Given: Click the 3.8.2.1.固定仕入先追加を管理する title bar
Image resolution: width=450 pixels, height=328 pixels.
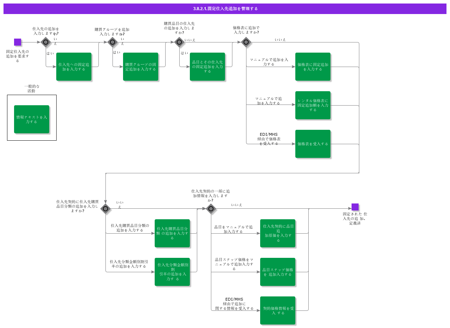Looking at the screenshot, I should (225, 9).
